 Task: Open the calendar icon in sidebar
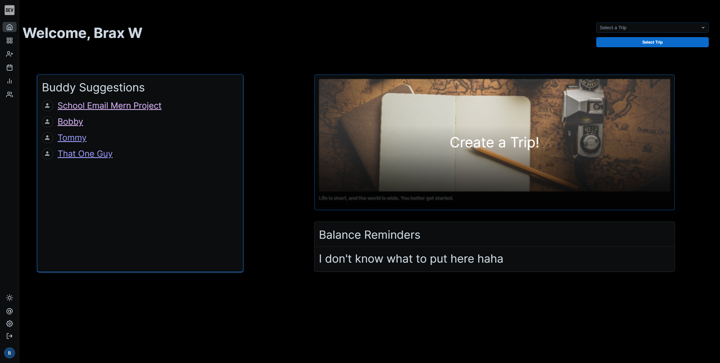10,67
